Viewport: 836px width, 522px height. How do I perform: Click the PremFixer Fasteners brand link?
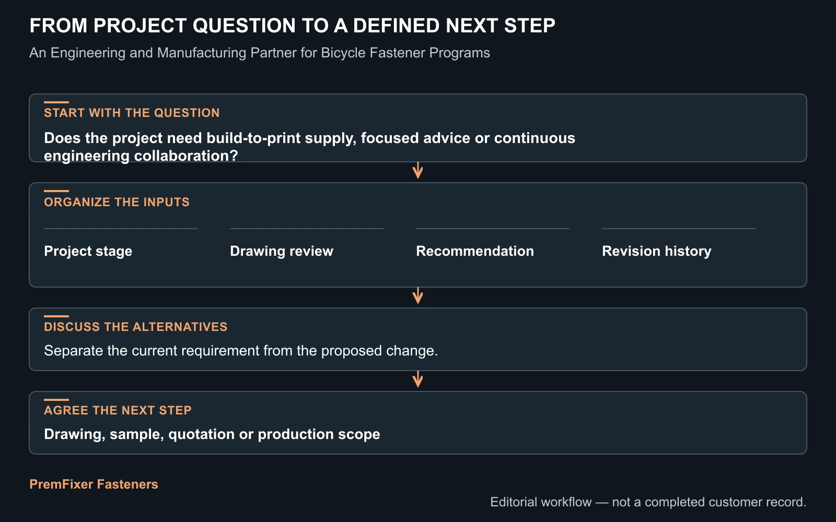pos(94,484)
